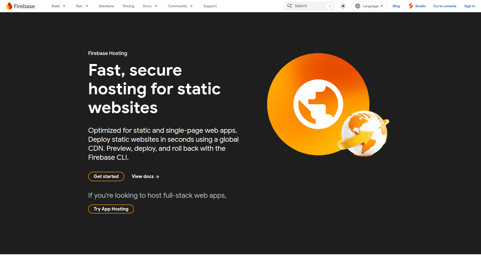Focus the Search input field
Screen dimensions: 481x270
tap(309, 6)
